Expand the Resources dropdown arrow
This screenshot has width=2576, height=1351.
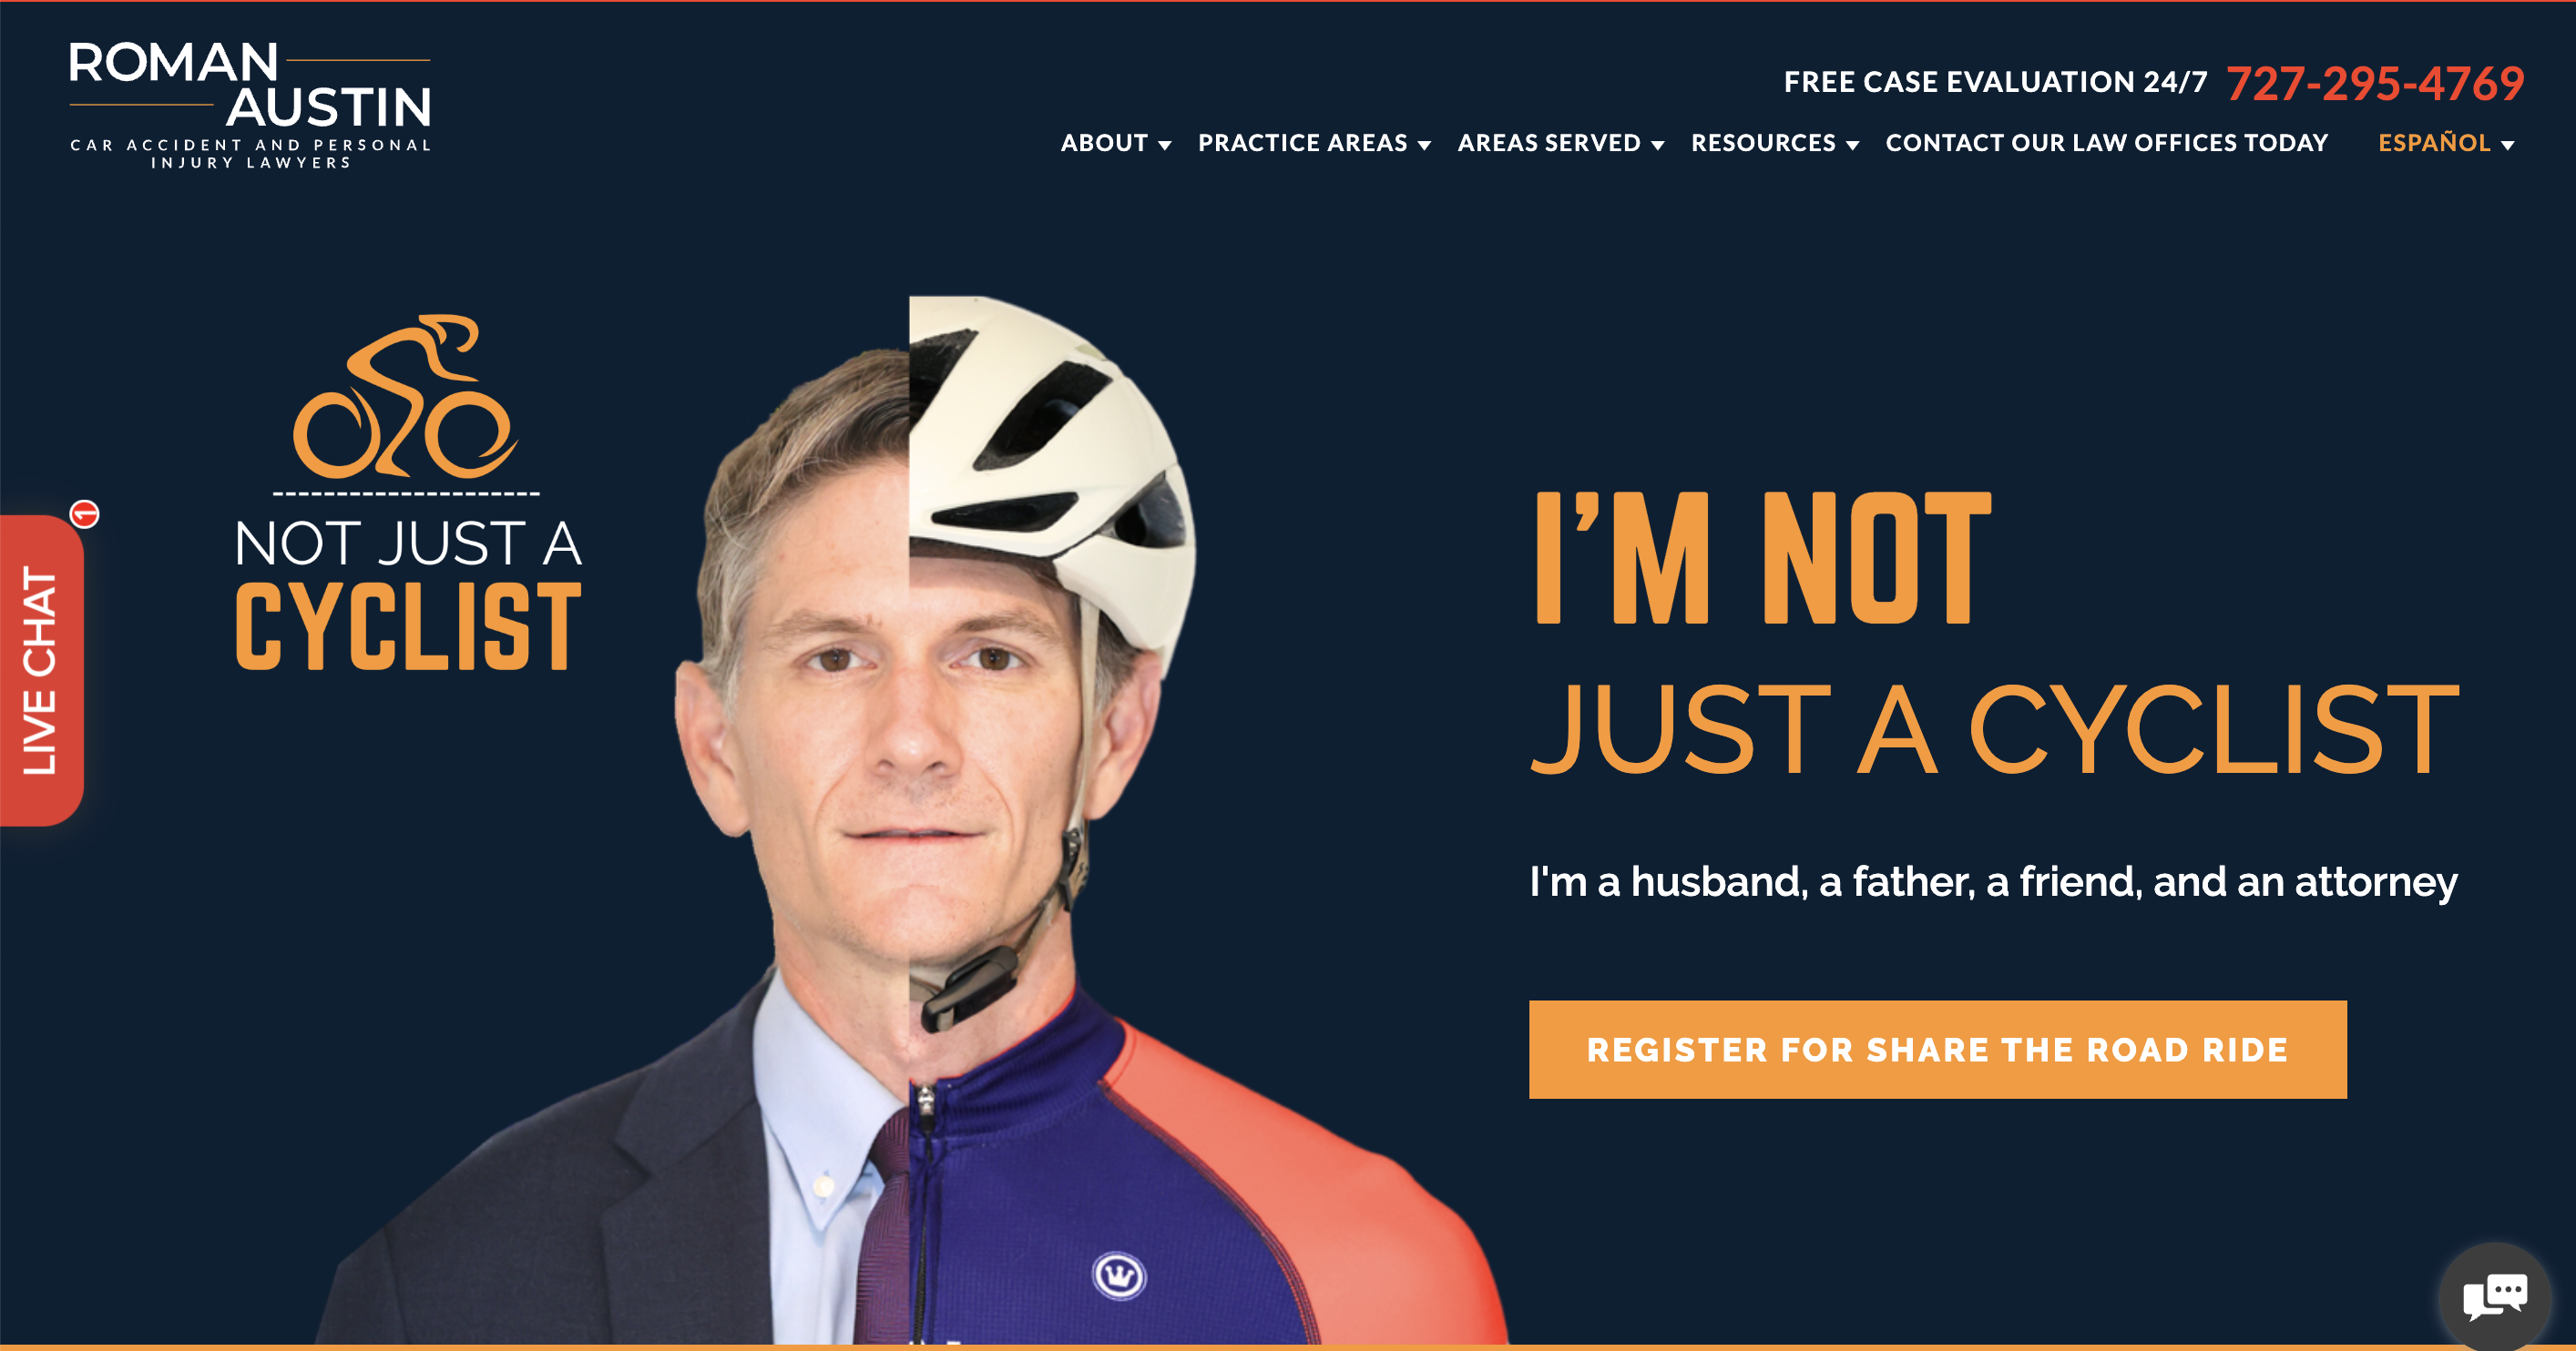1853,146
